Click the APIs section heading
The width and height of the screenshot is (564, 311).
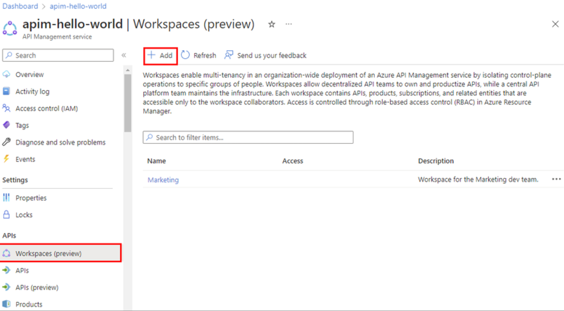[9, 236]
